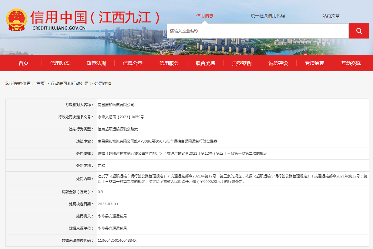
Task: Select 信用服务 in the red navigation bar
Action: coord(169,63)
